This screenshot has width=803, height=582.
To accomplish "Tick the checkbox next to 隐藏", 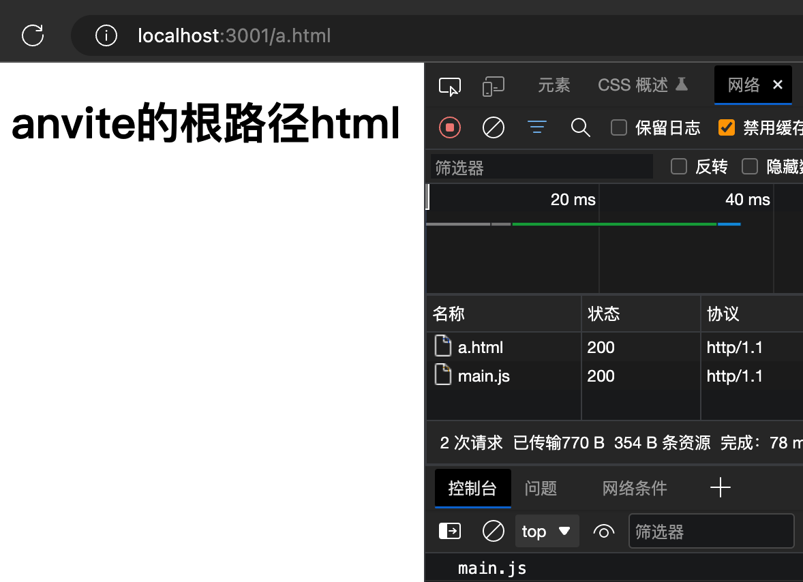I will click(750, 166).
